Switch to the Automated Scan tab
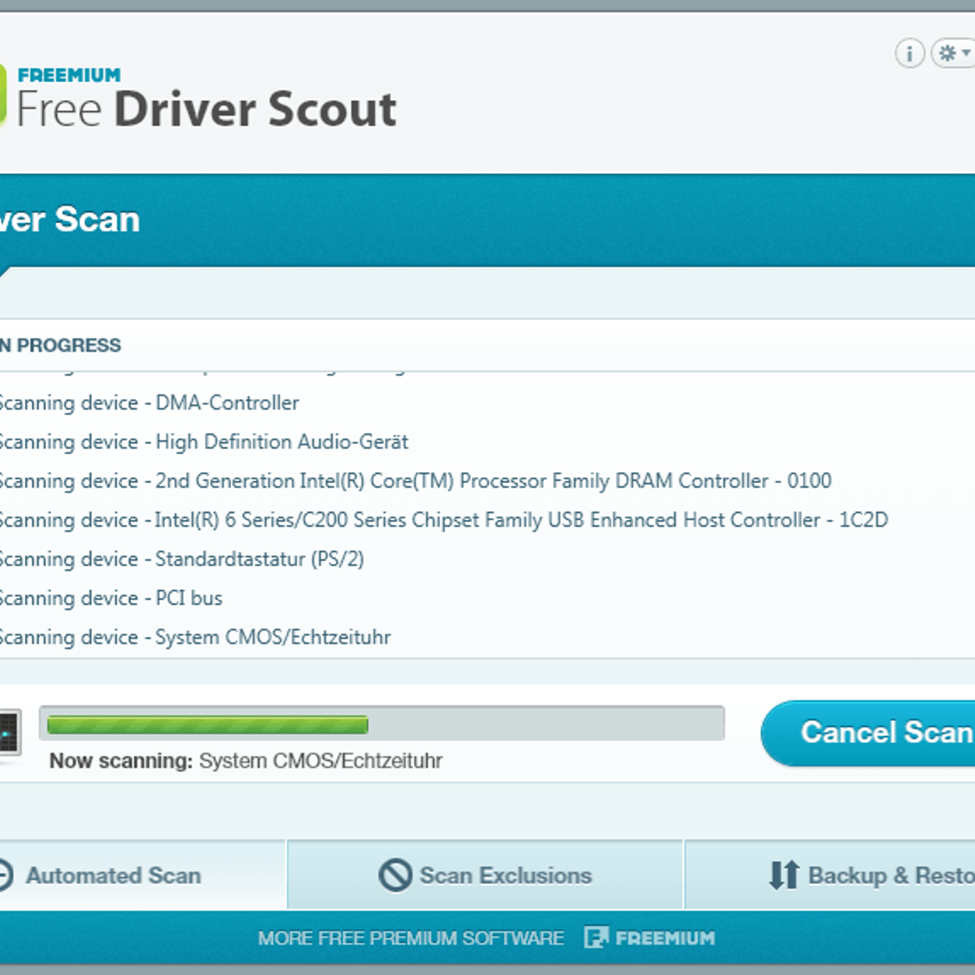The height and width of the screenshot is (975, 975). pyautogui.click(x=142, y=875)
